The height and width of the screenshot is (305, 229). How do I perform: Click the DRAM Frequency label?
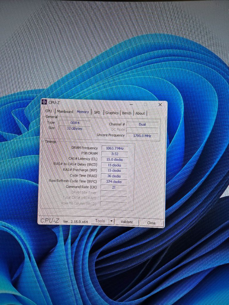[x=85, y=148]
